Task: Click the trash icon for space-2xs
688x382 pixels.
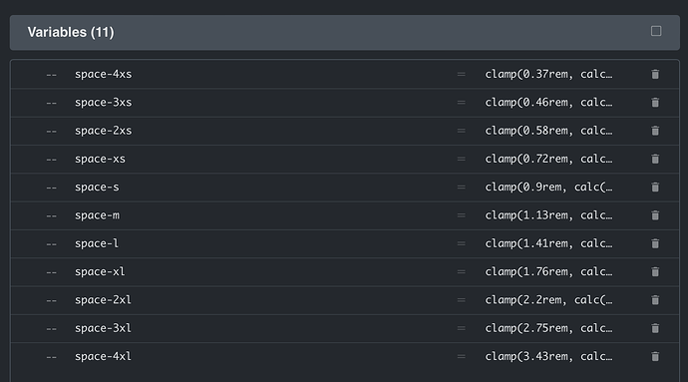Action: coord(655,131)
